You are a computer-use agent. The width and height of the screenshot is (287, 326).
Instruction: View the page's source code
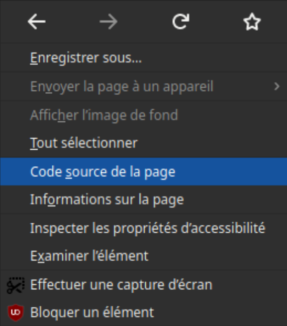coord(144,171)
